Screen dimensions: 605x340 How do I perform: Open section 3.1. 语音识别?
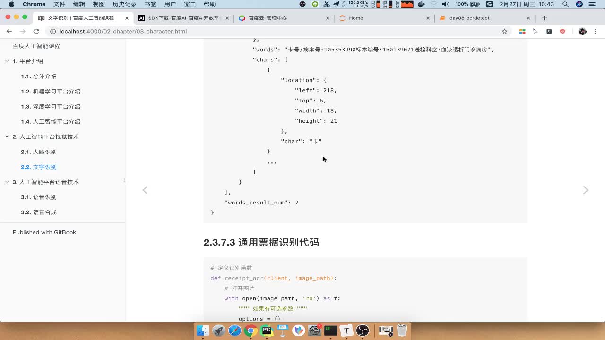point(39,197)
